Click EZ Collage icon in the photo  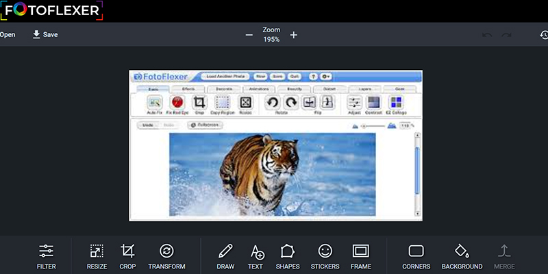click(396, 102)
